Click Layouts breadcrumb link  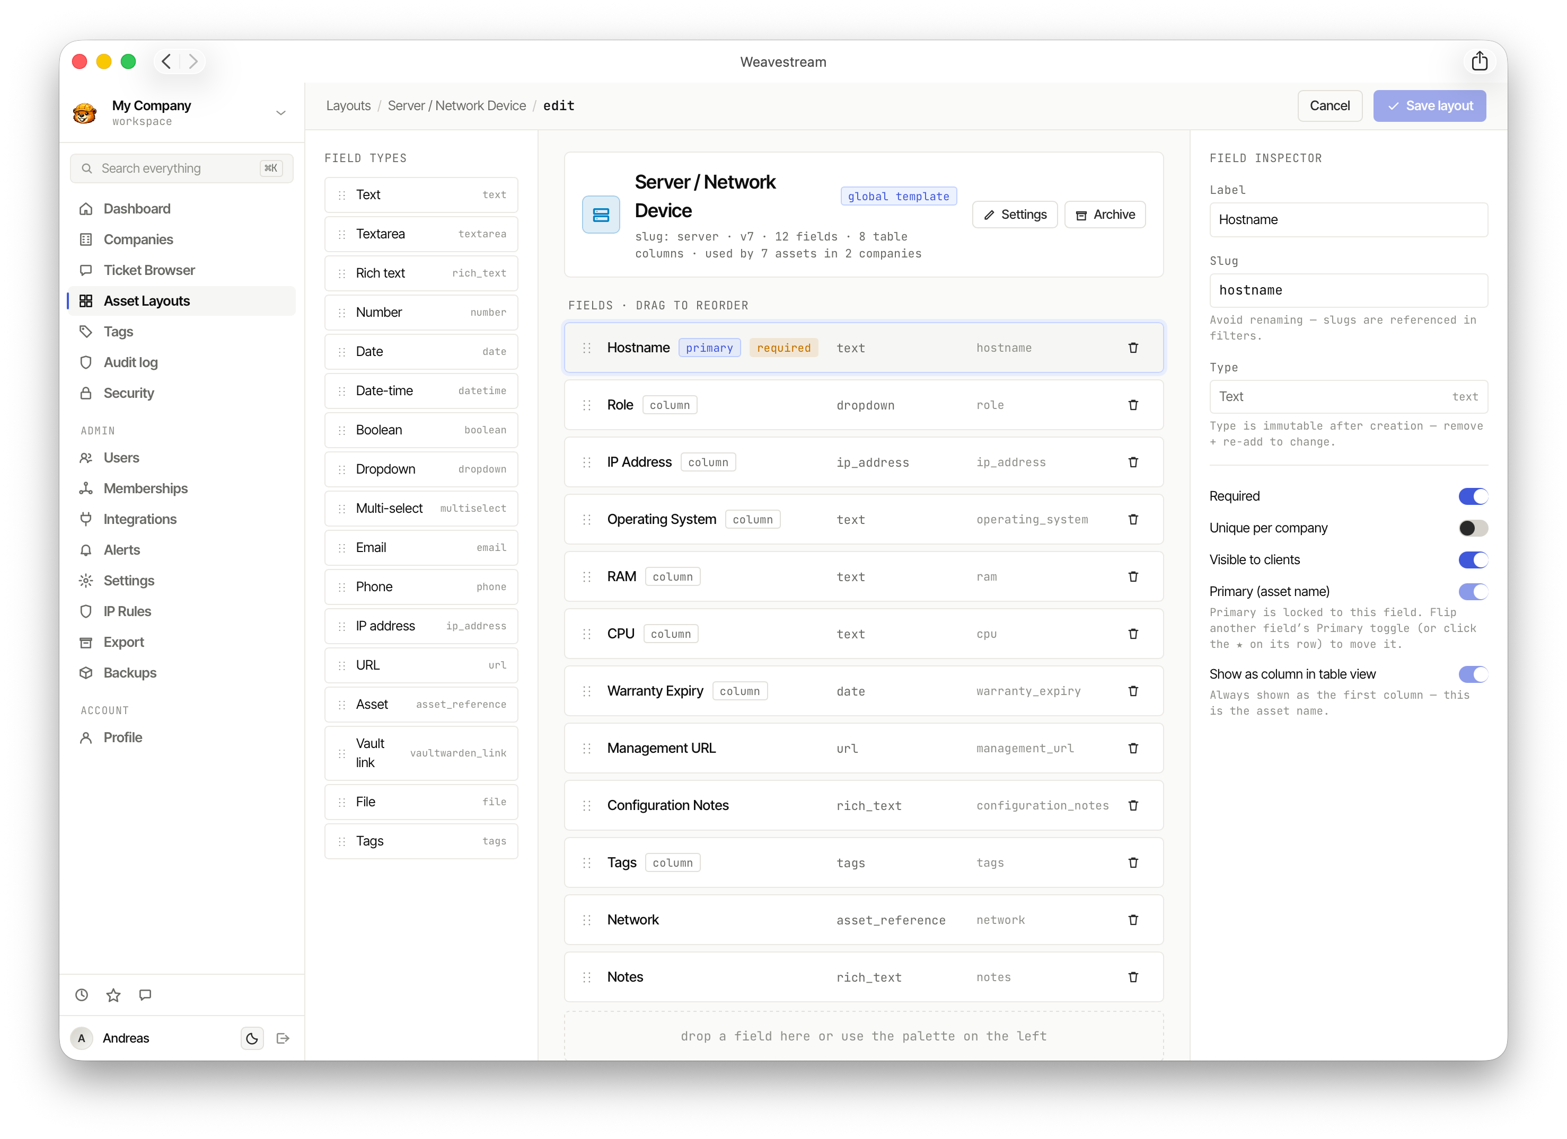tap(348, 105)
